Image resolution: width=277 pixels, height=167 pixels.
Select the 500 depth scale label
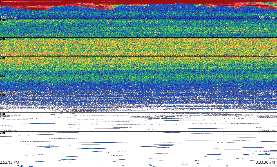[3, 95]
